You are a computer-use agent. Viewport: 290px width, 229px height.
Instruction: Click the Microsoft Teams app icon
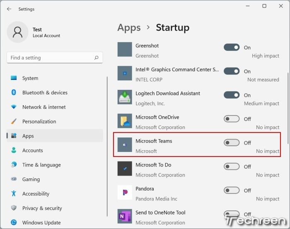click(x=125, y=145)
